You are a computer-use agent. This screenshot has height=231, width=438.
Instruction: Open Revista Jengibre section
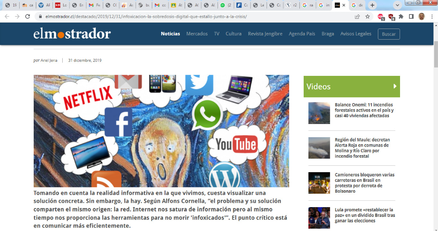(265, 34)
